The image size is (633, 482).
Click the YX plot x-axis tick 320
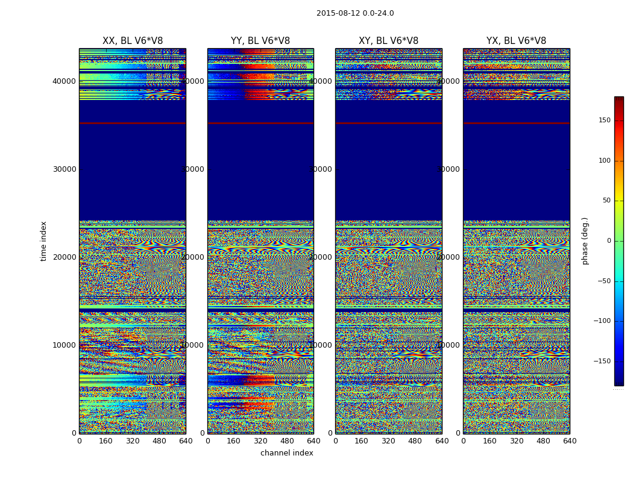[x=516, y=441]
